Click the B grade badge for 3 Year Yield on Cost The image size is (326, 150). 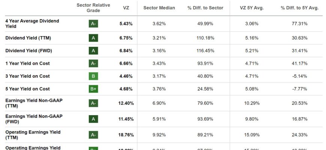click(x=93, y=76)
